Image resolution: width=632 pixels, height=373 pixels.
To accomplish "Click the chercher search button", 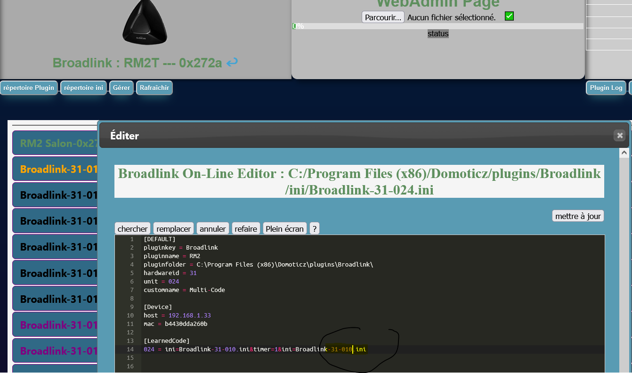I will [x=133, y=228].
